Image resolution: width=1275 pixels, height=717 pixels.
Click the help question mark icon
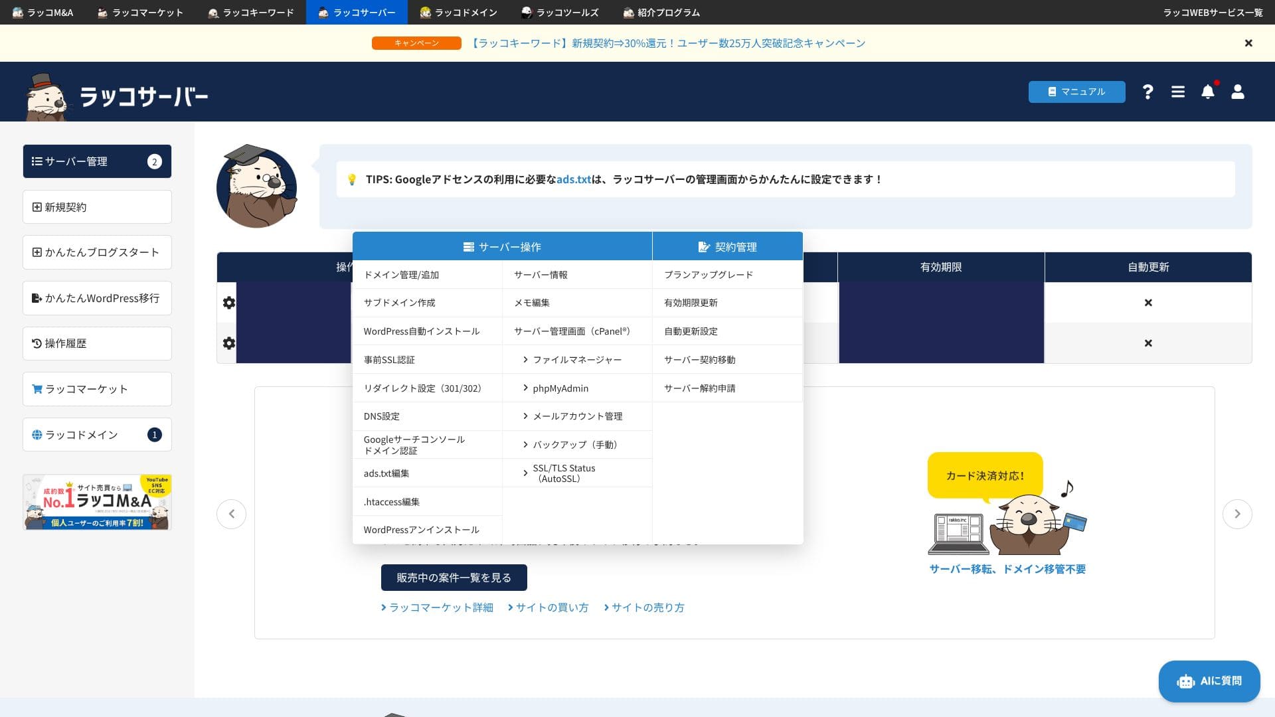(1147, 92)
